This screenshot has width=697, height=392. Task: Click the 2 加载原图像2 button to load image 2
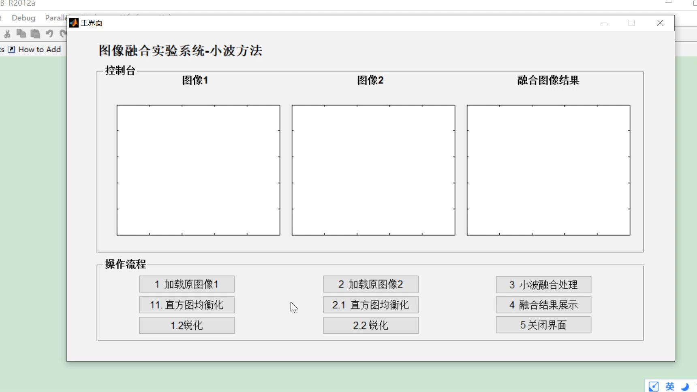click(x=371, y=284)
